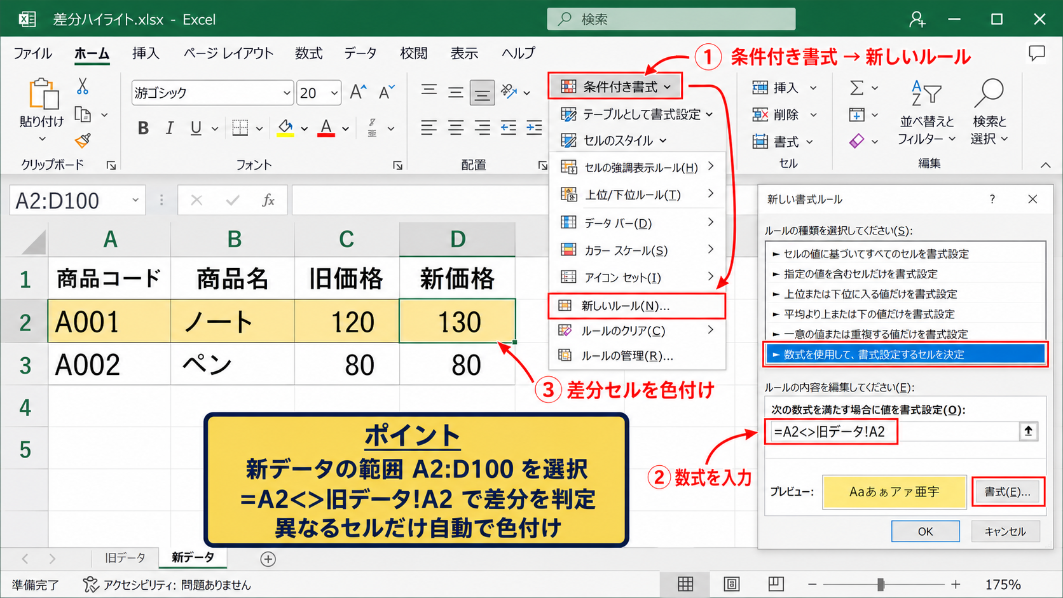Open ルールのクリア submenu
1063x598 pixels.
click(637, 331)
